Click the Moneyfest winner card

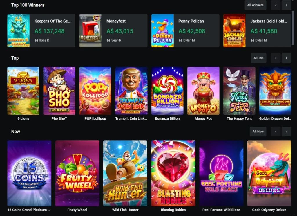[113, 30]
